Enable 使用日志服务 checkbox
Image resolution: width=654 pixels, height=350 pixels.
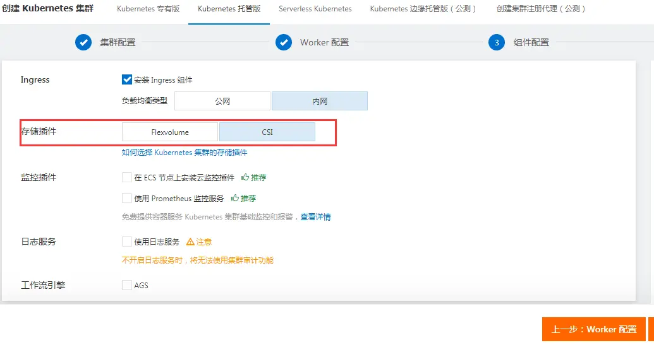click(127, 242)
